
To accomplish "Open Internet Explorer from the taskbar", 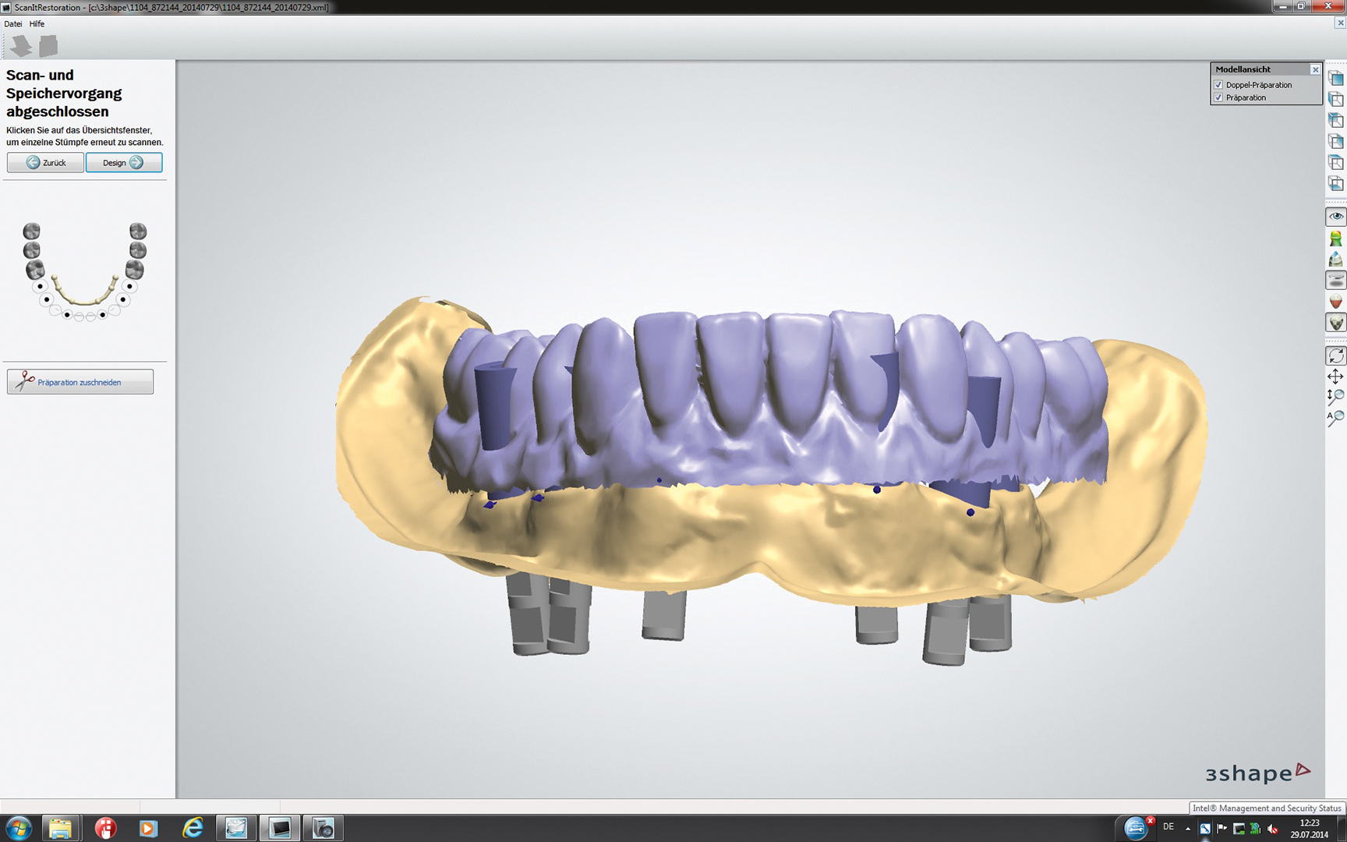I will click(192, 828).
